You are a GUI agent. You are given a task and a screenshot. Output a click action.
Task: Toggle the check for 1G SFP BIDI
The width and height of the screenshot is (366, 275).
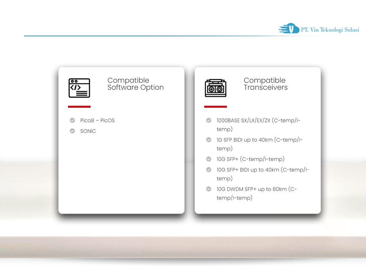click(209, 140)
